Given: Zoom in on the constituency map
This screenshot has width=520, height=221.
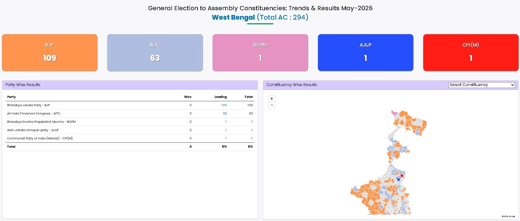Looking at the screenshot, I should coord(272,98).
